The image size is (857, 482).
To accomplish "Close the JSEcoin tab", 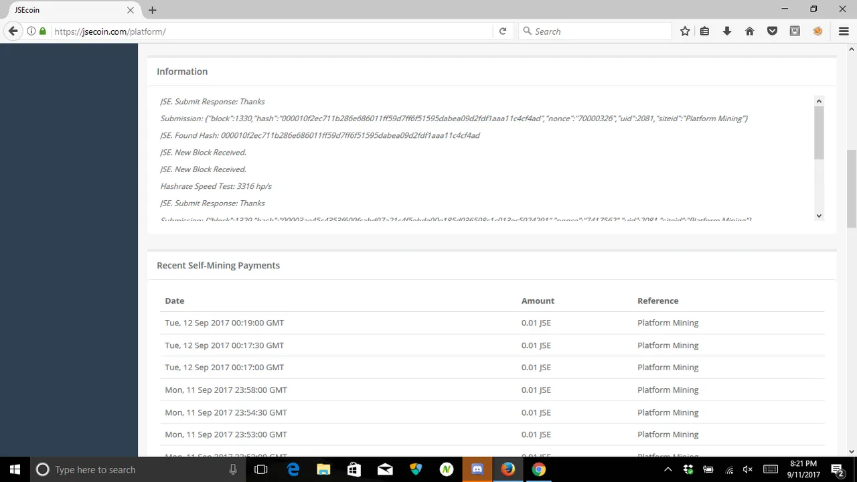I will pos(131,10).
